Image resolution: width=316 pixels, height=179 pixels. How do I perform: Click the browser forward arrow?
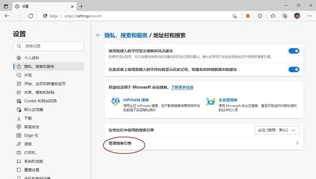[19, 16]
